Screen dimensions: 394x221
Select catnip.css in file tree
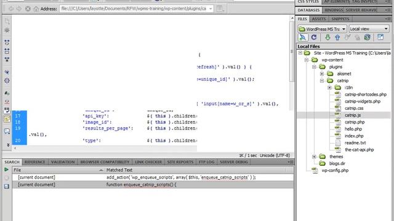pyautogui.click(x=354, y=109)
